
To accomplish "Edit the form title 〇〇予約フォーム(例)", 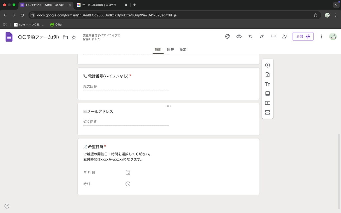I will (38, 37).
